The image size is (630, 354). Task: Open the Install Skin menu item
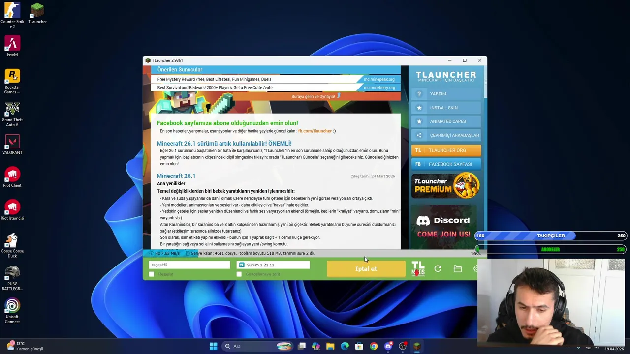click(446, 108)
